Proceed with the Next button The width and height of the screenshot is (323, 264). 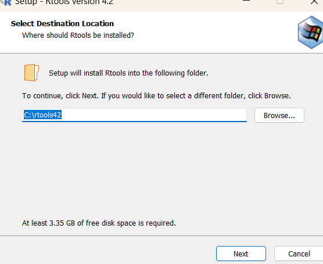(241, 254)
